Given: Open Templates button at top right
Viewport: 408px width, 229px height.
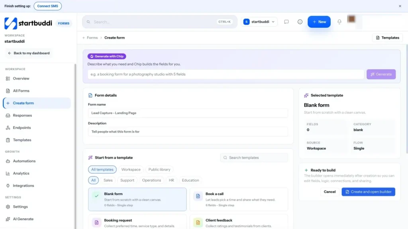Looking at the screenshot, I should click(x=387, y=38).
